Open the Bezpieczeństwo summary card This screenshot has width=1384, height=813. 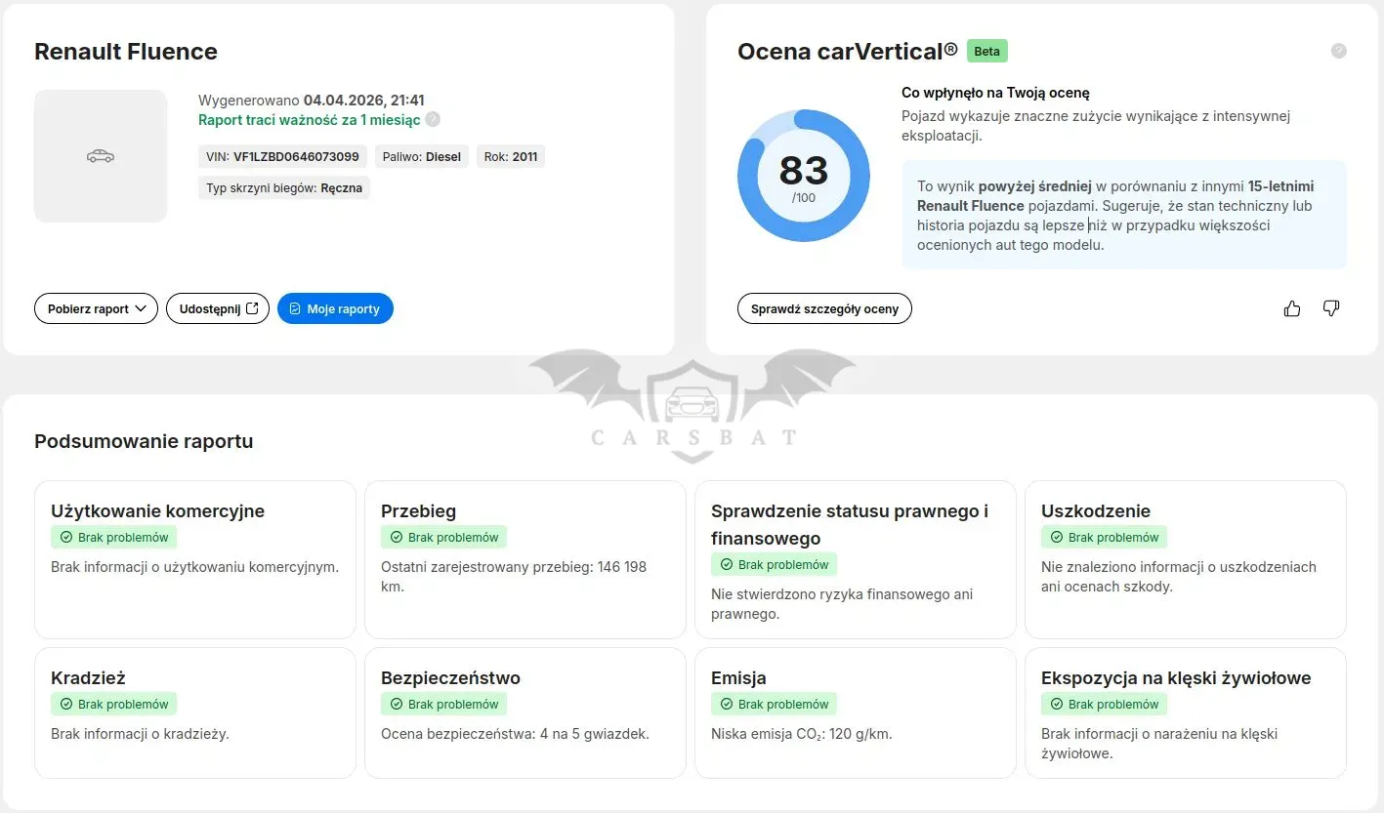pos(525,712)
